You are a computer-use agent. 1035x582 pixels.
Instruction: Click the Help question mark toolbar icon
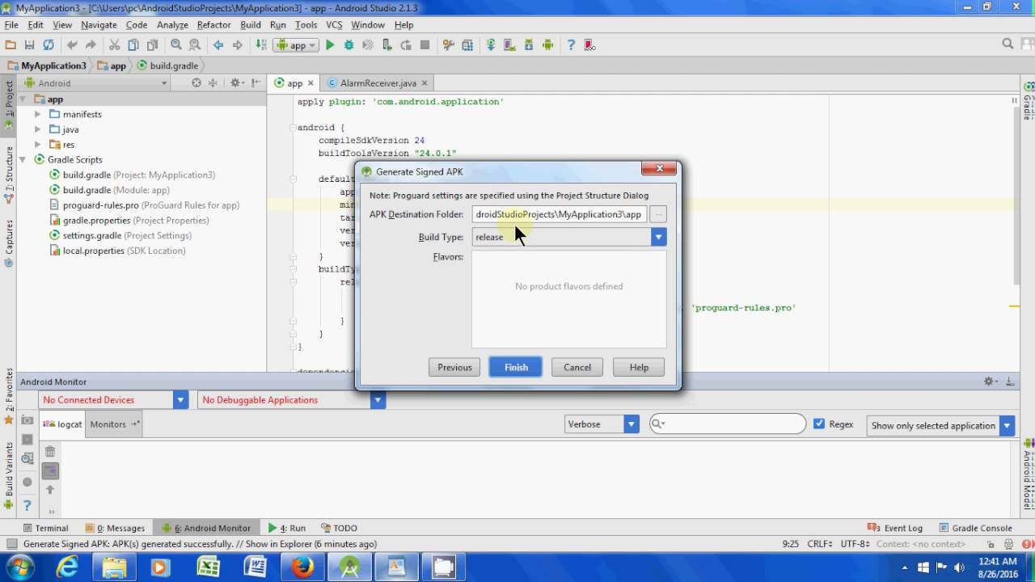tap(571, 45)
